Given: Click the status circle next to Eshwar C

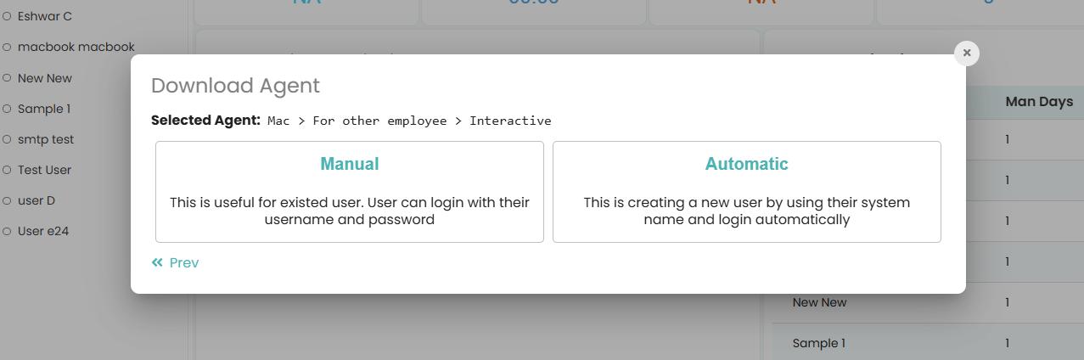Looking at the screenshot, I should [x=7, y=16].
